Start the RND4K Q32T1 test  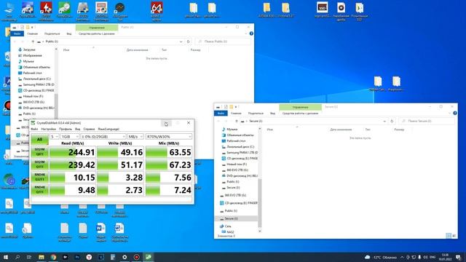39,178
